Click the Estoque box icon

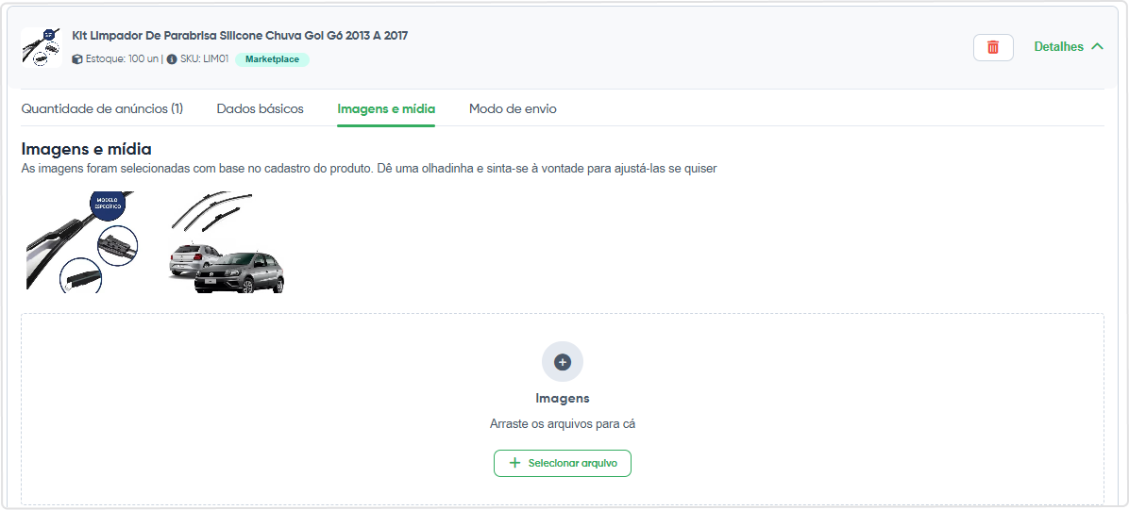[x=77, y=59]
